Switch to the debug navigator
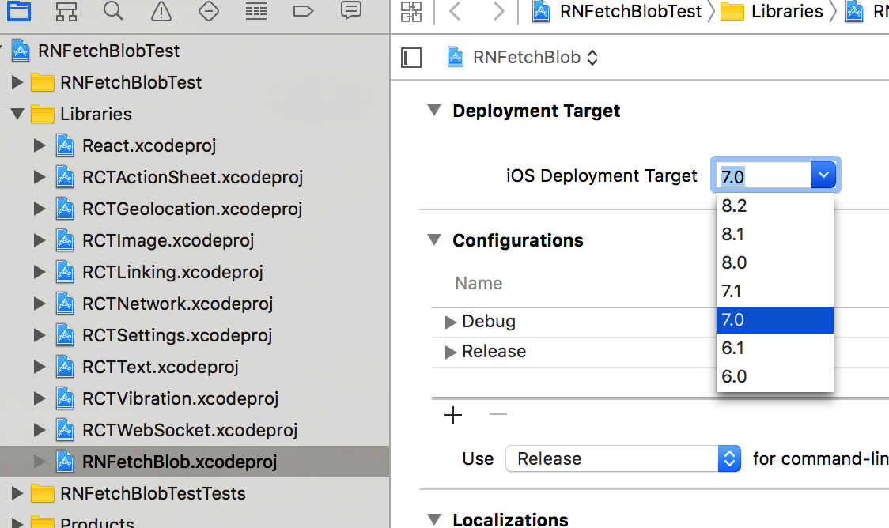 tap(255, 11)
